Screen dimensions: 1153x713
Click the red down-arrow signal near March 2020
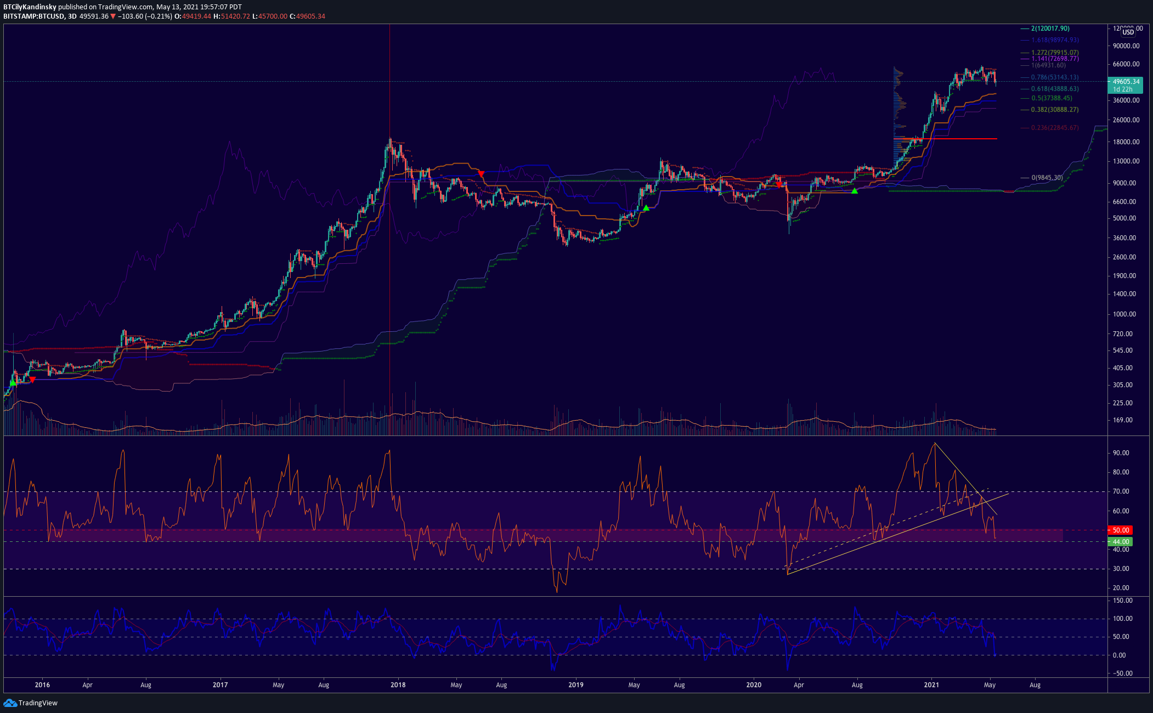[779, 185]
